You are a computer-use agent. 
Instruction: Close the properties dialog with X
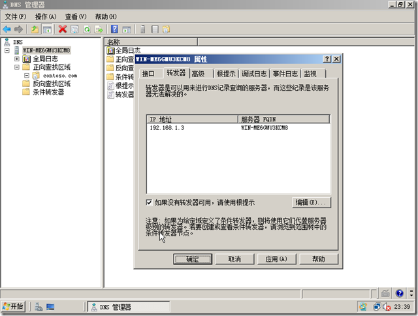coord(336,59)
